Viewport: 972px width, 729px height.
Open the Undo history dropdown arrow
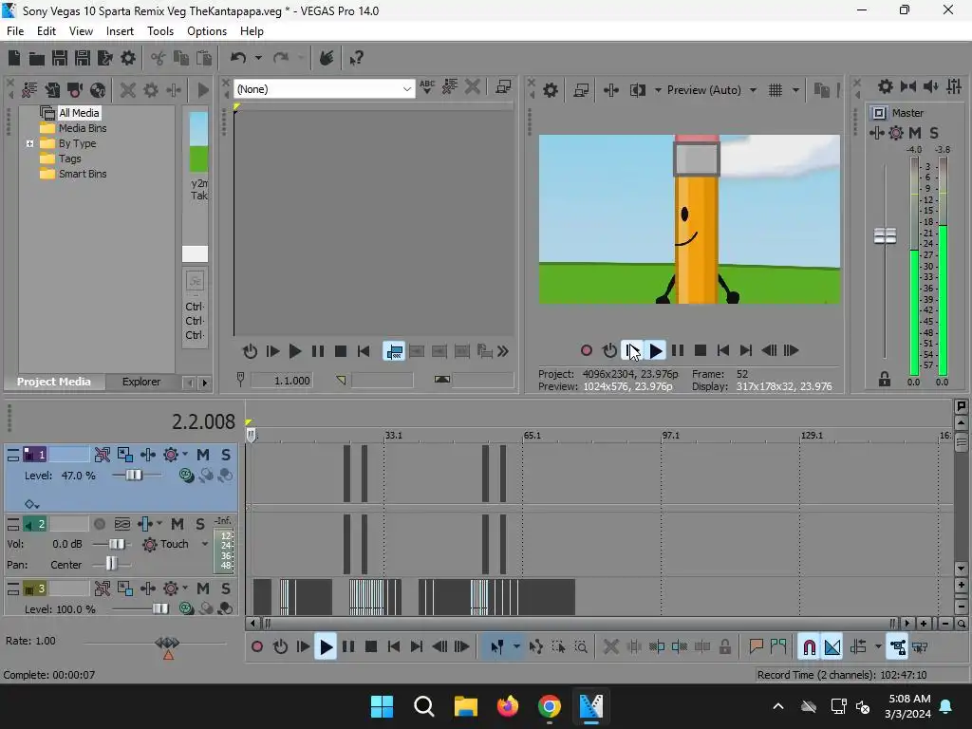258,58
